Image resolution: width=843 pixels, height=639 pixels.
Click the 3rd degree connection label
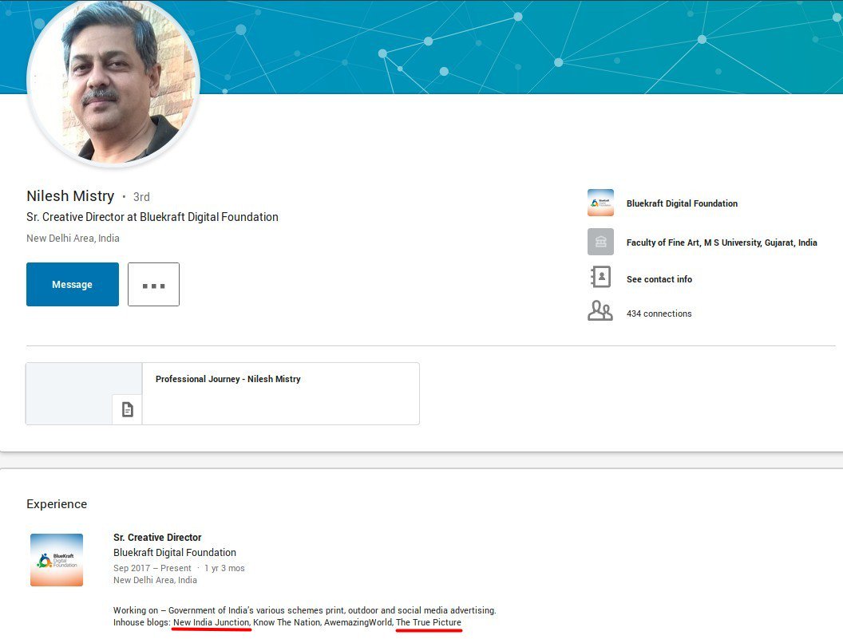coord(141,197)
